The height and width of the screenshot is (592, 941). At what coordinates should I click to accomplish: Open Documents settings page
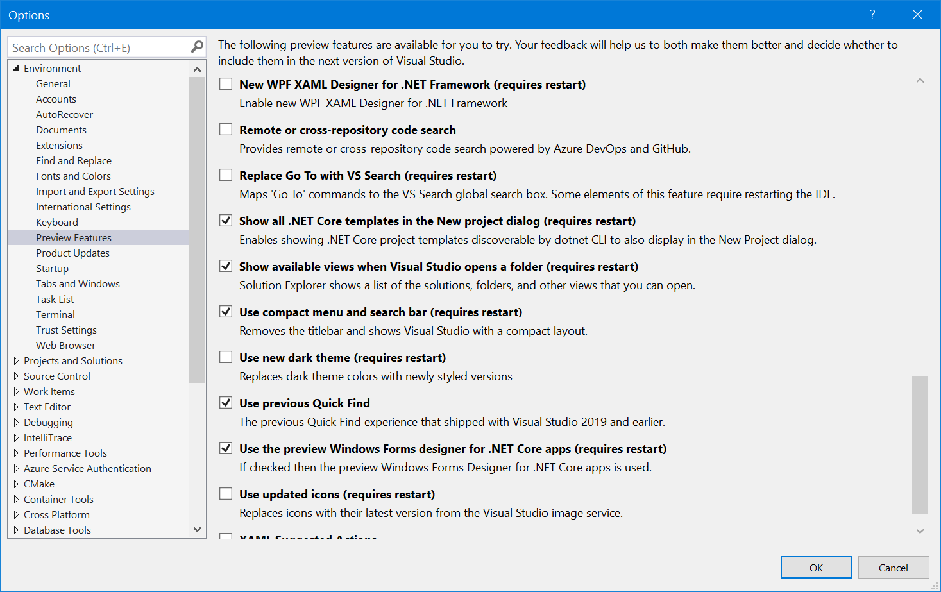click(61, 130)
